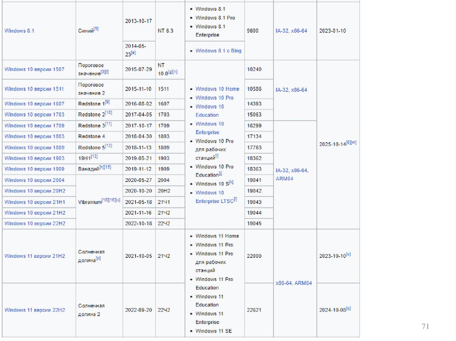
Task: Open Windows 10 версии 22H2 link
Action: 35,223
